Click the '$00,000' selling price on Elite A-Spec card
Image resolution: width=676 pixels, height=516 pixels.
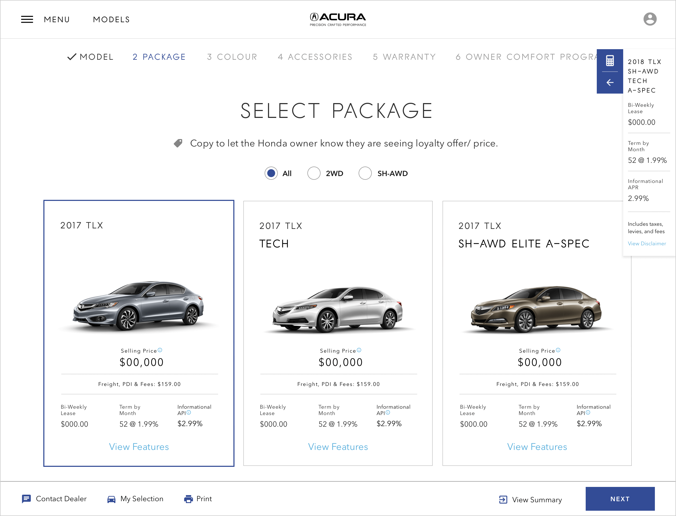coord(539,362)
